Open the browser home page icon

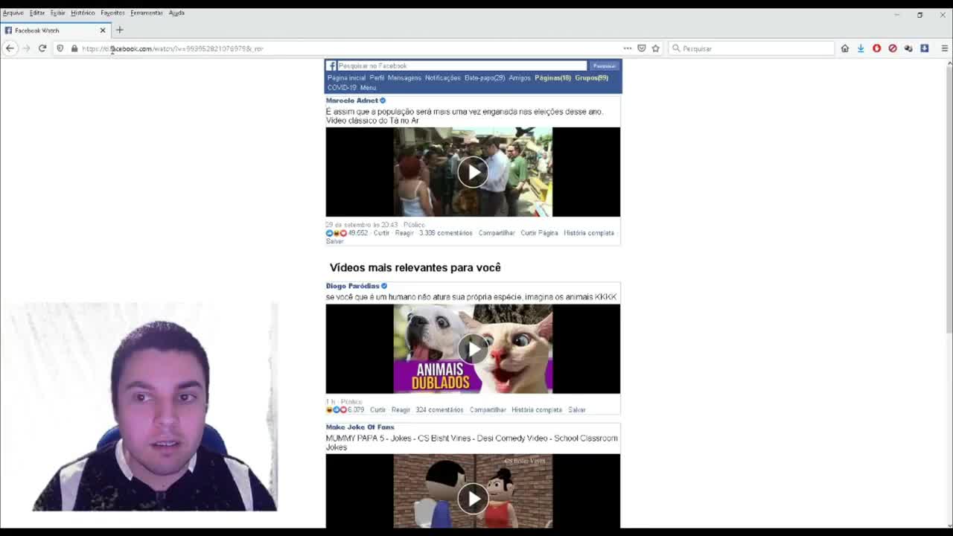coord(844,48)
